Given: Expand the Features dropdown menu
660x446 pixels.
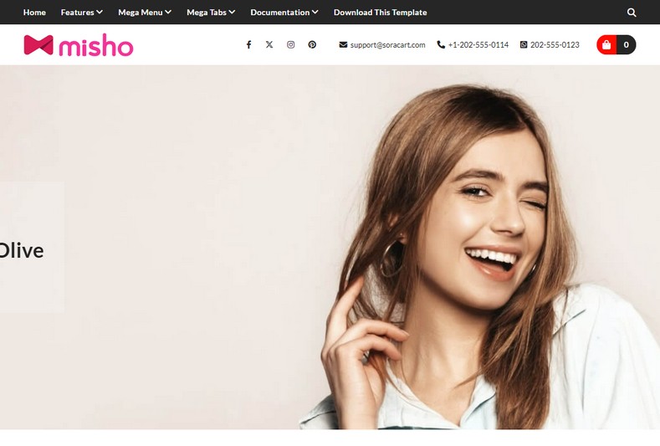Looking at the screenshot, I should click(x=82, y=13).
